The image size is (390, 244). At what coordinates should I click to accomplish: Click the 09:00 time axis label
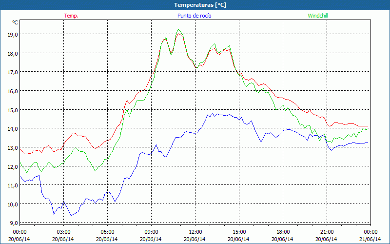[x=151, y=232]
